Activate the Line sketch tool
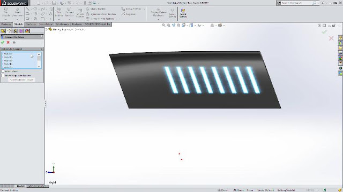The width and height of the screenshot is (343, 192). tap(27, 9)
